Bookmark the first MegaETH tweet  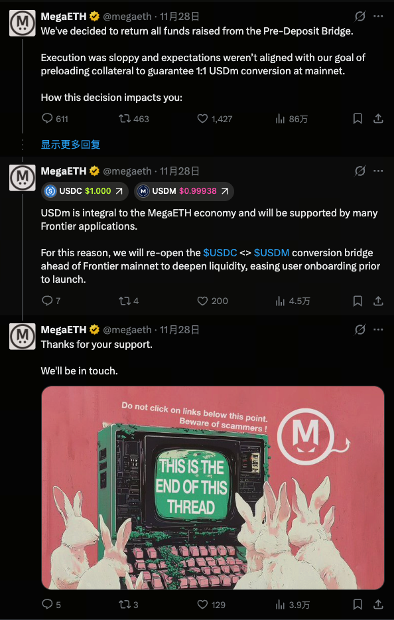click(x=358, y=119)
